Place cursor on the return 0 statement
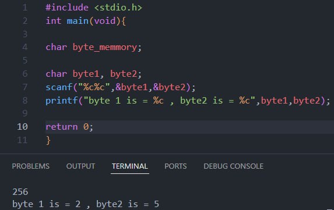 (69, 127)
